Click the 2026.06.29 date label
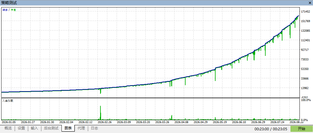Screen dimensions: 313x133 tap(258, 122)
